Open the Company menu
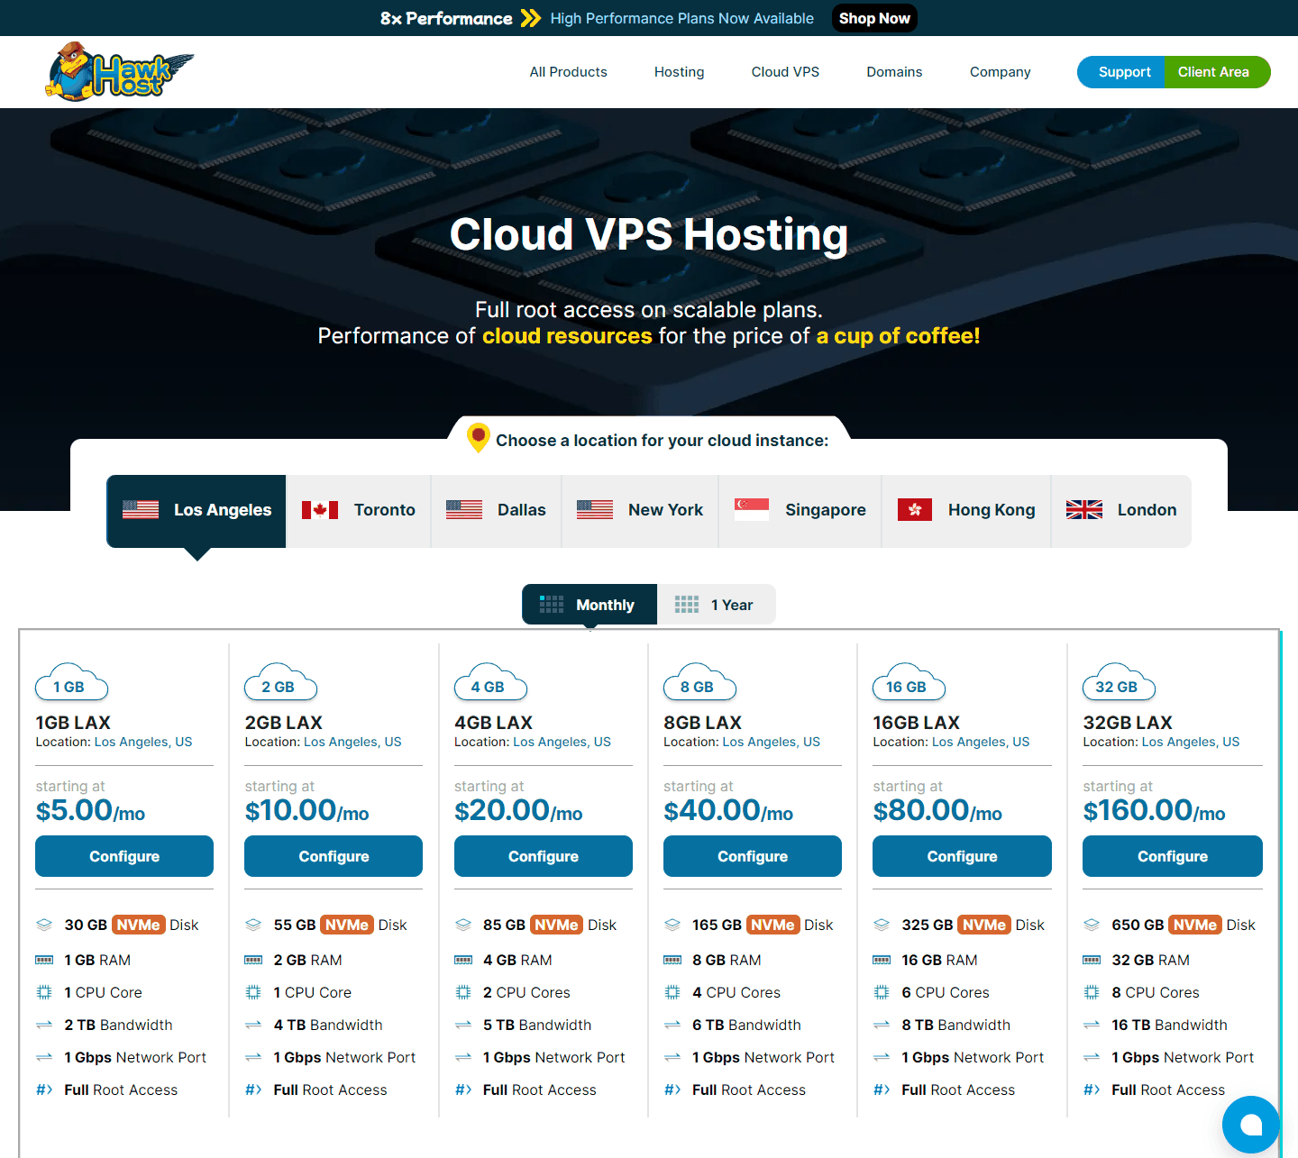Viewport: 1298px width, 1158px height. pyautogui.click(x=1000, y=72)
